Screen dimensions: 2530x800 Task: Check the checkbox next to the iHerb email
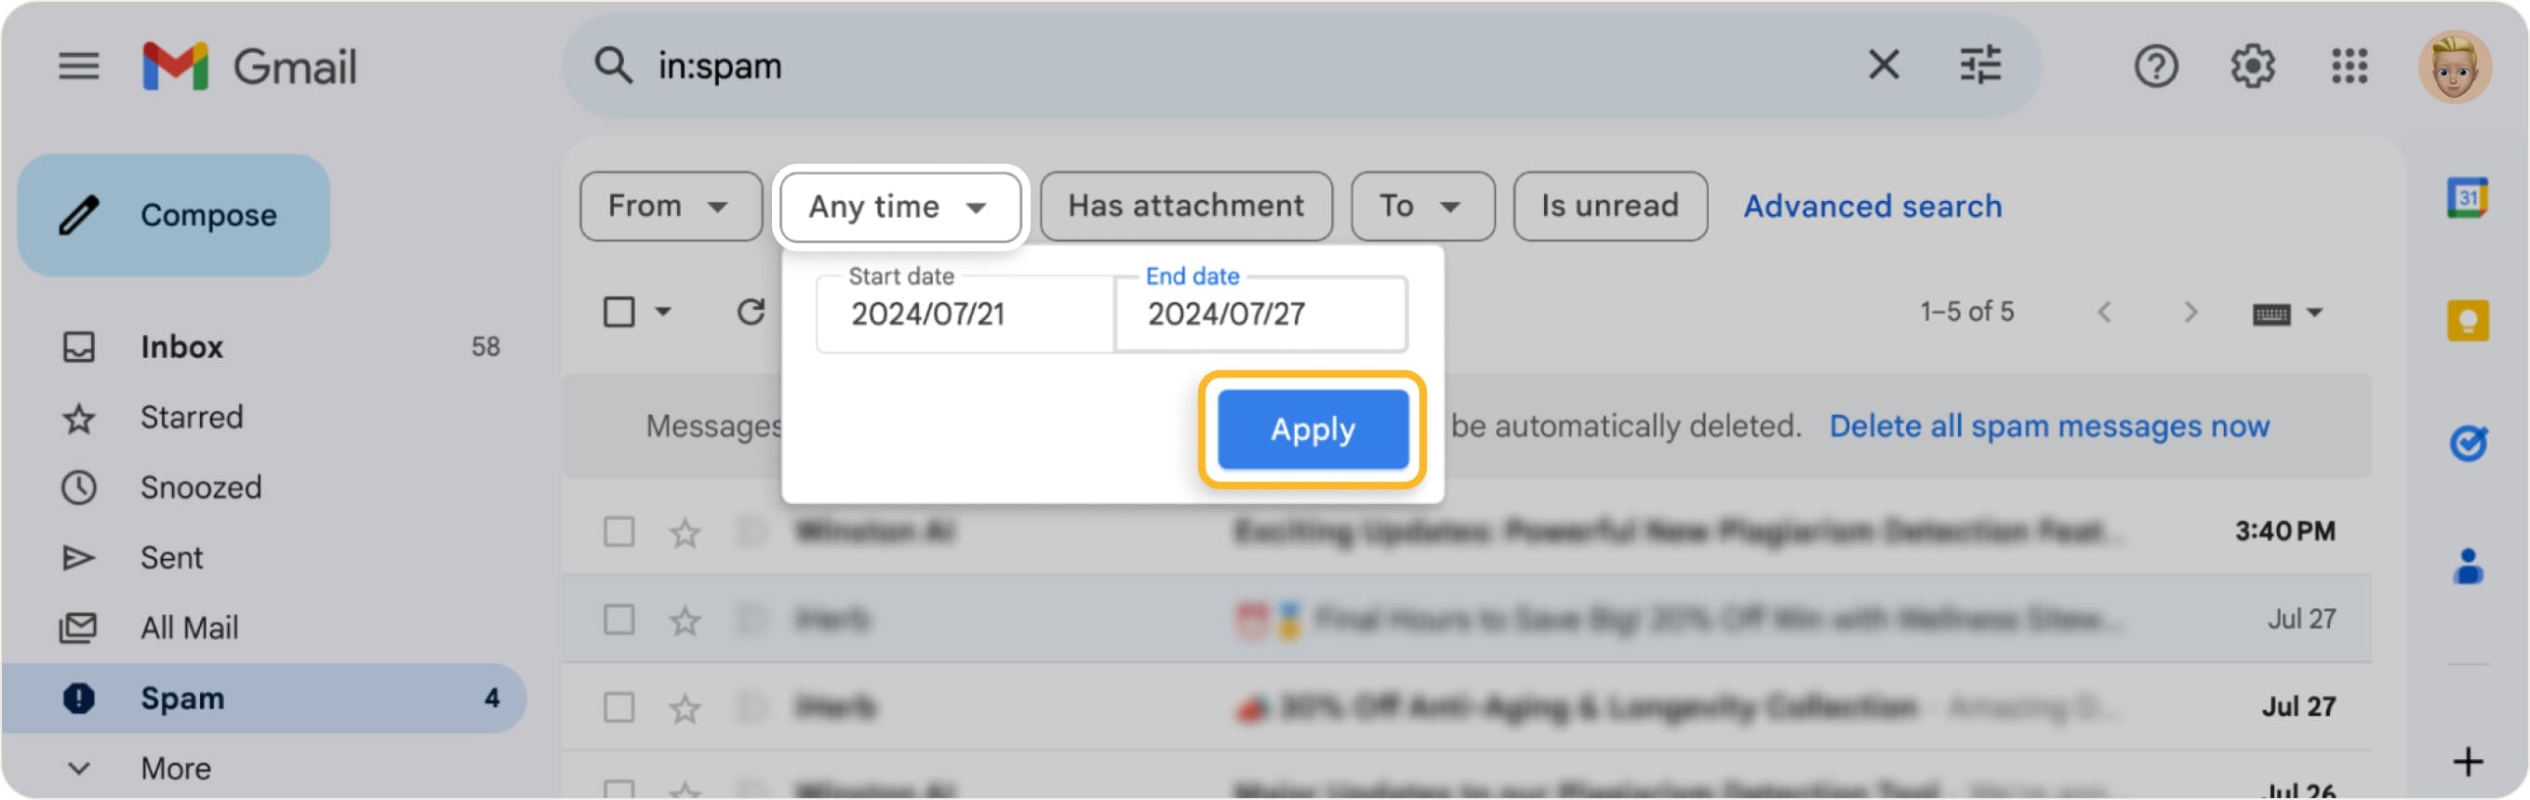(x=619, y=620)
